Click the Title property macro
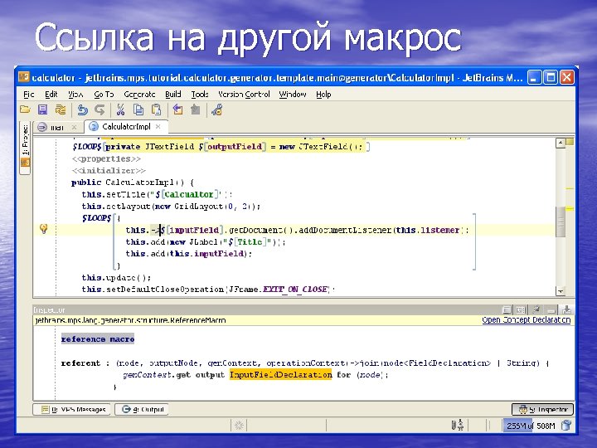Image resolution: width=597 pixels, height=448 pixels. pos(250,242)
